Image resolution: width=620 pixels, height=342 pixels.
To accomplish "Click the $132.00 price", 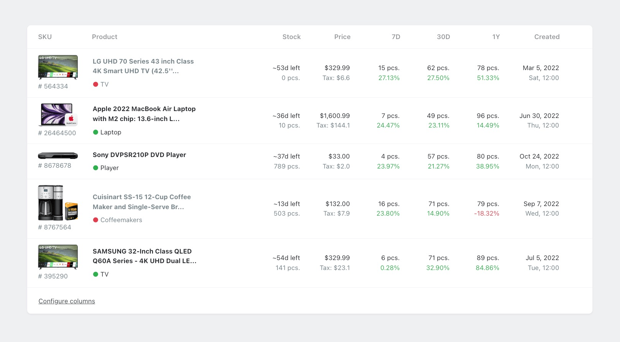I will [338, 204].
